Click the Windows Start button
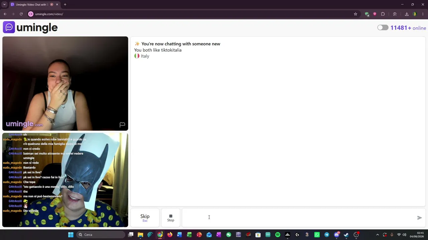Screen dimensions: 428x240 [x=71, y=235]
